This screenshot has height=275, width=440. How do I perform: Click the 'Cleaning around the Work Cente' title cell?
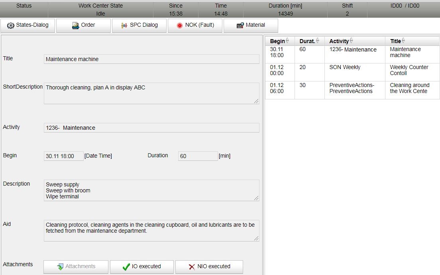pyautogui.click(x=412, y=90)
